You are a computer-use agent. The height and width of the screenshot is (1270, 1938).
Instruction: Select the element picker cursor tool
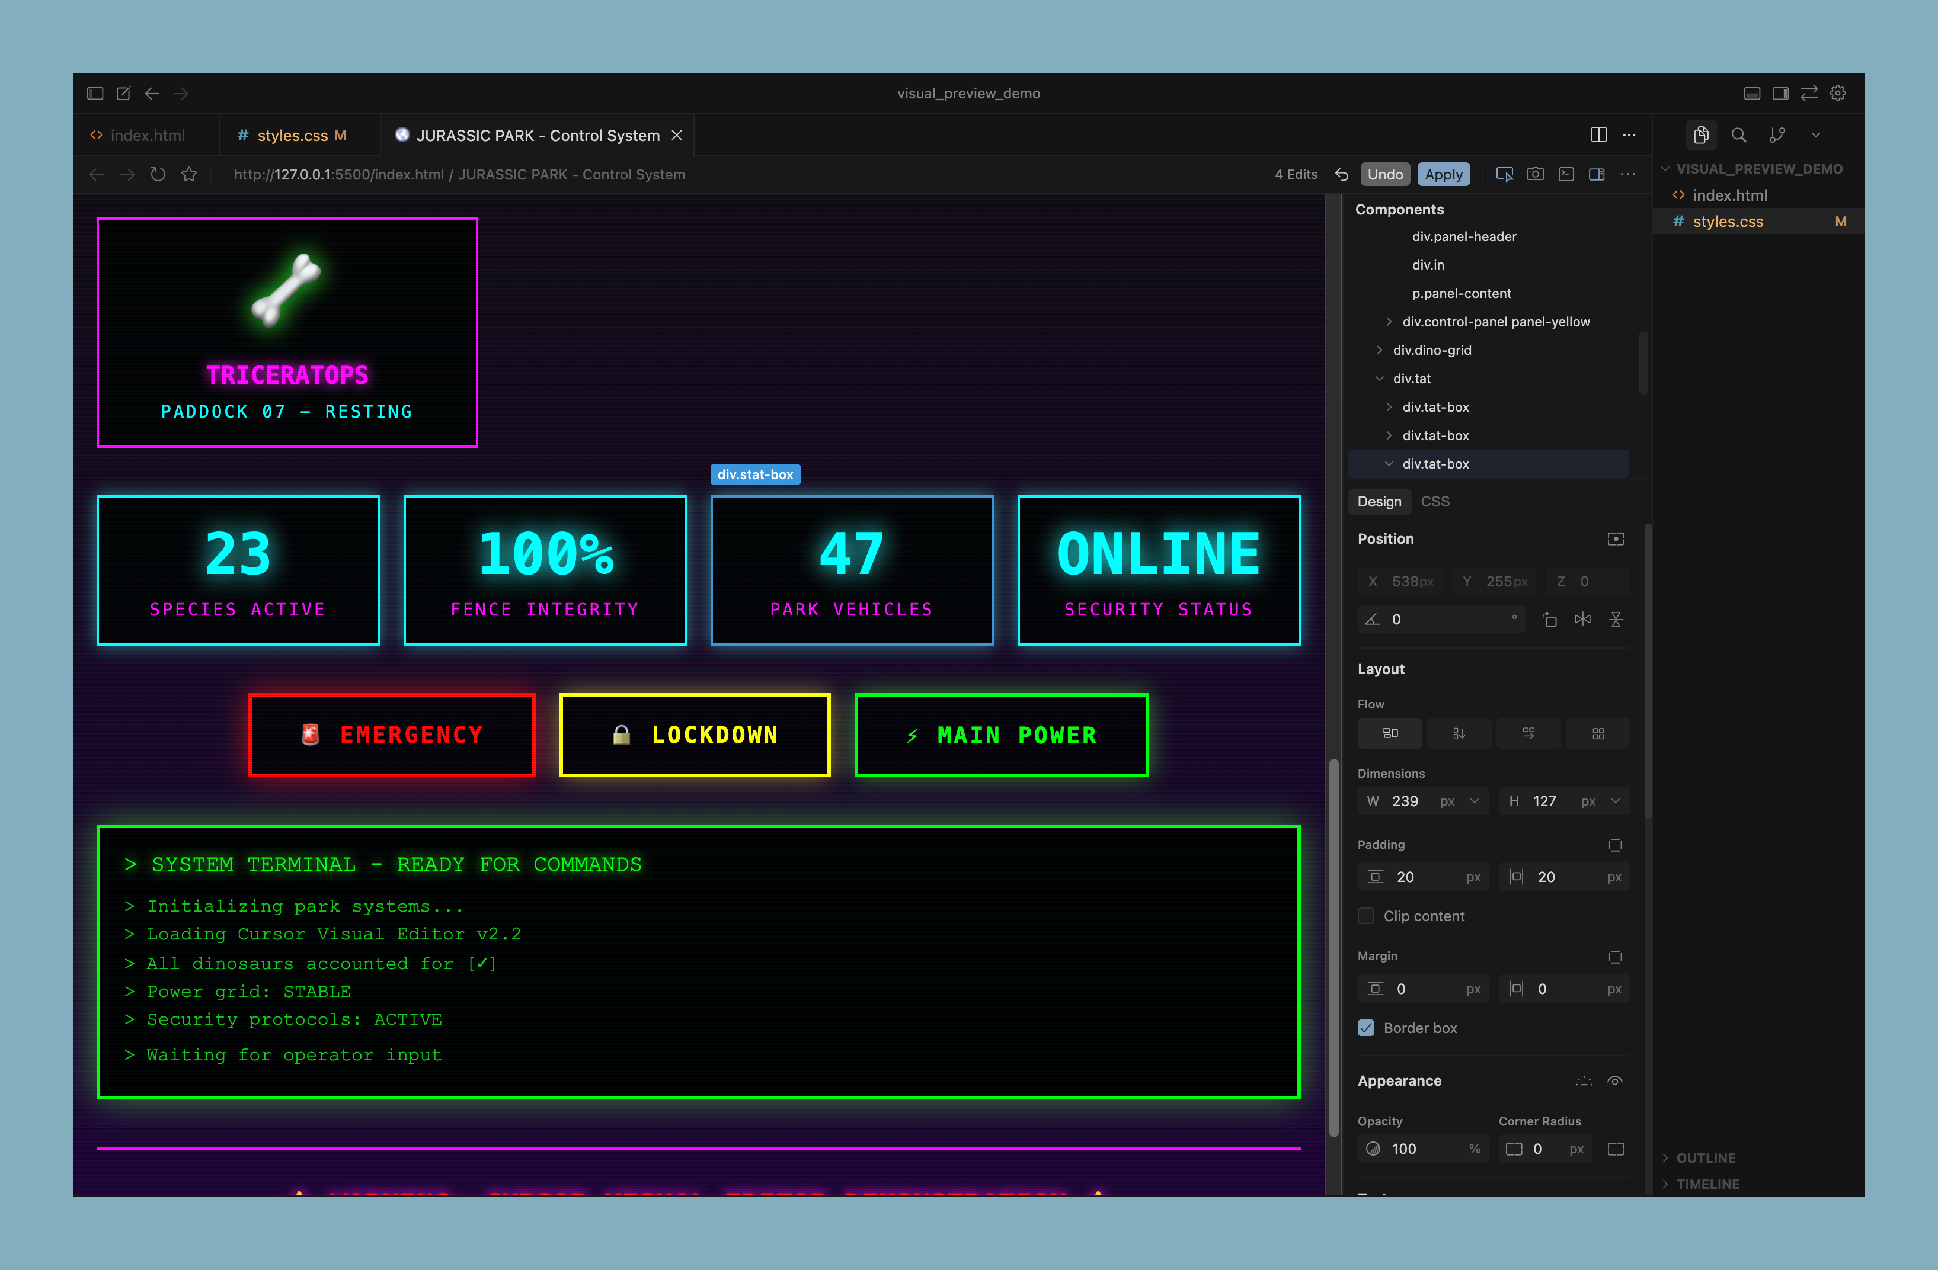pyautogui.click(x=1504, y=174)
